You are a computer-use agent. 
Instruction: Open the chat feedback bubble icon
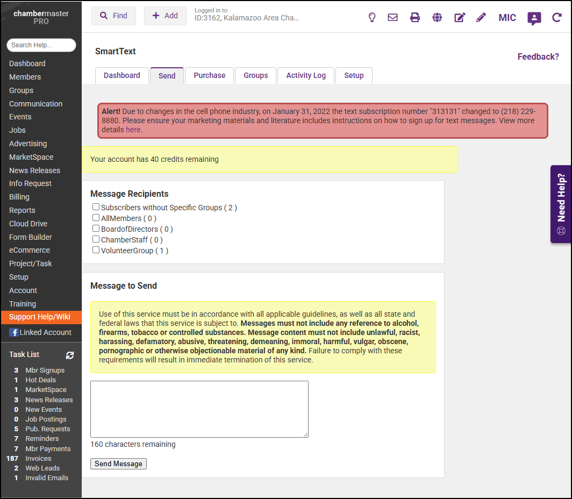click(534, 18)
